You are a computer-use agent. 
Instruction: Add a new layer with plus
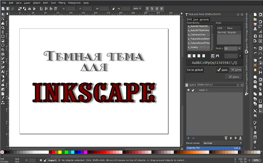click(x=188, y=138)
